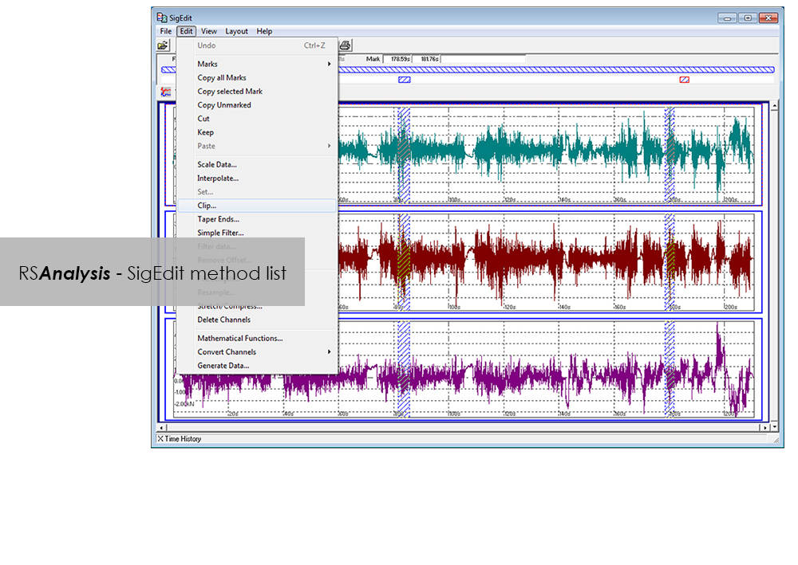Click the horizontal scrollbar right arrow
The image size is (798, 565).
pos(765,428)
